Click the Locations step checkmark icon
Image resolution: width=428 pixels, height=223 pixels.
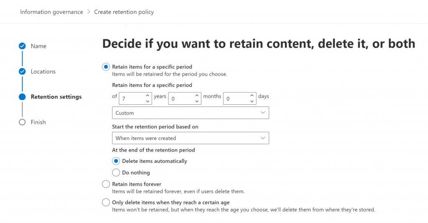click(22, 71)
